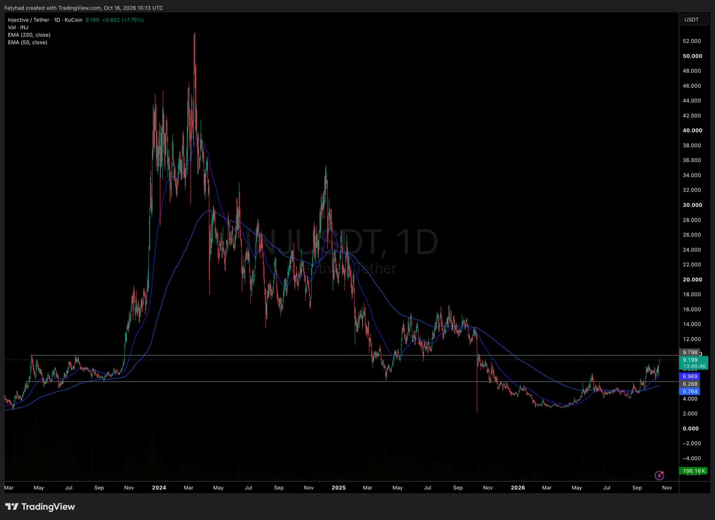Click the 2024 label on time axis

(x=158, y=487)
